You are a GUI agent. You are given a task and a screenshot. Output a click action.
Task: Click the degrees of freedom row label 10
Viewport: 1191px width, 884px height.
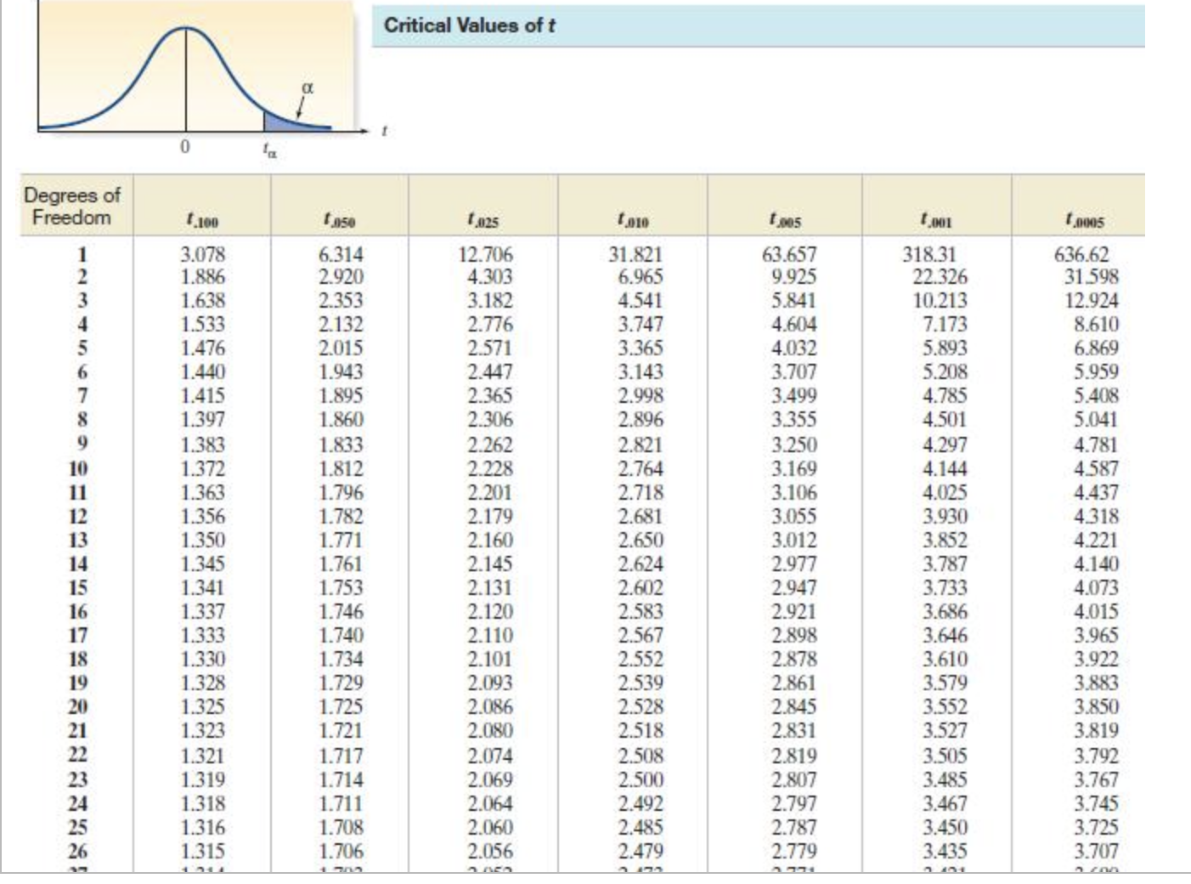79,468
